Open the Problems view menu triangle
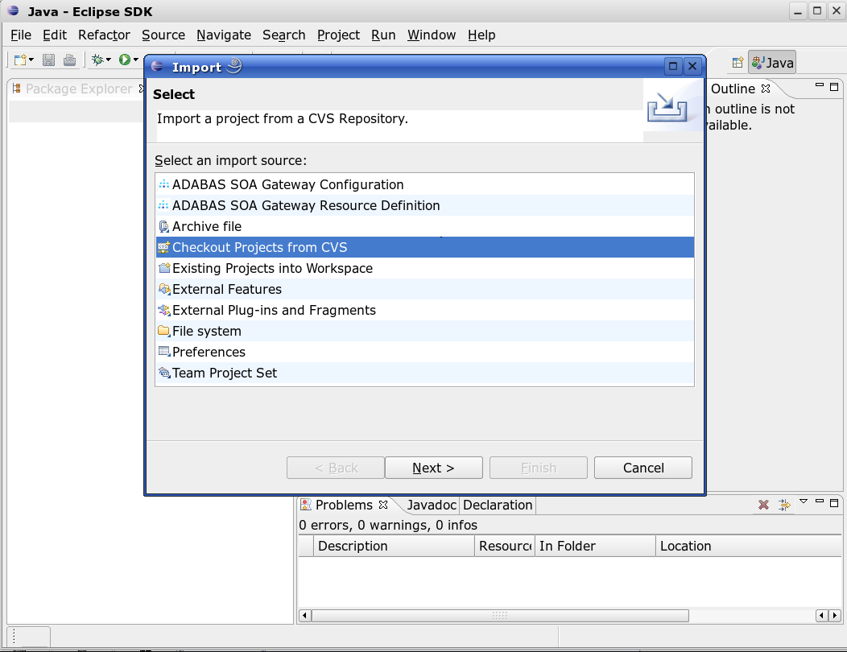The width and height of the screenshot is (847, 652). [804, 501]
